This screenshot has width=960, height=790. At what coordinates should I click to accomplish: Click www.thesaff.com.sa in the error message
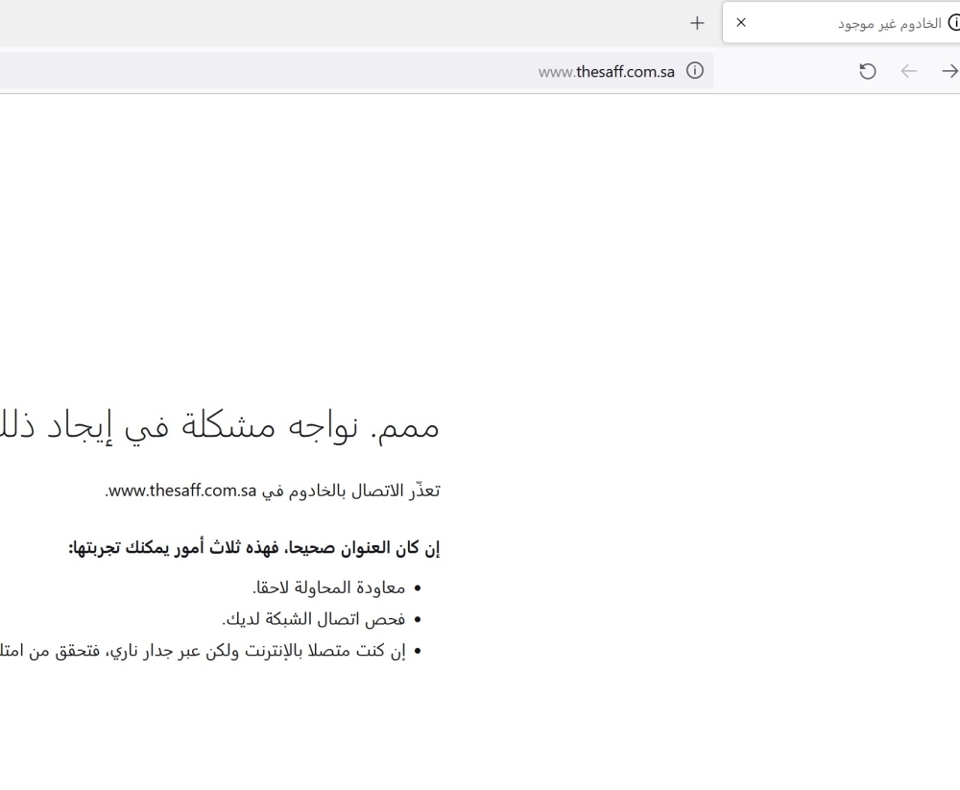point(182,491)
